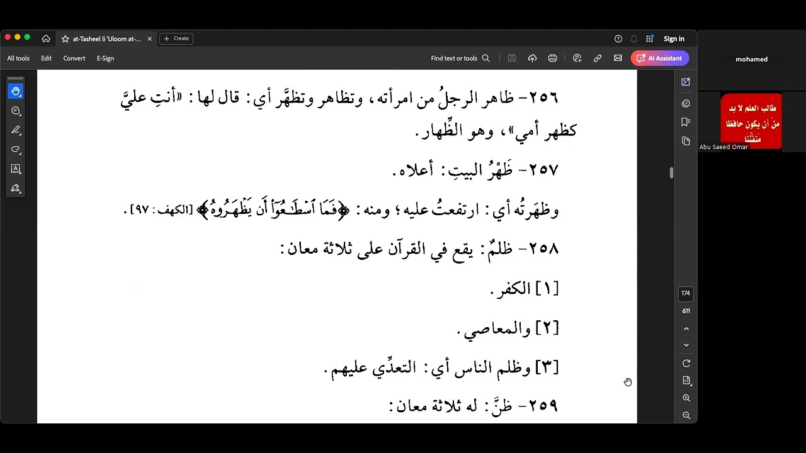This screenshot has height=453, width=806.
Task: Share with others via add-person icon
Action: click(x=577, y=59)
